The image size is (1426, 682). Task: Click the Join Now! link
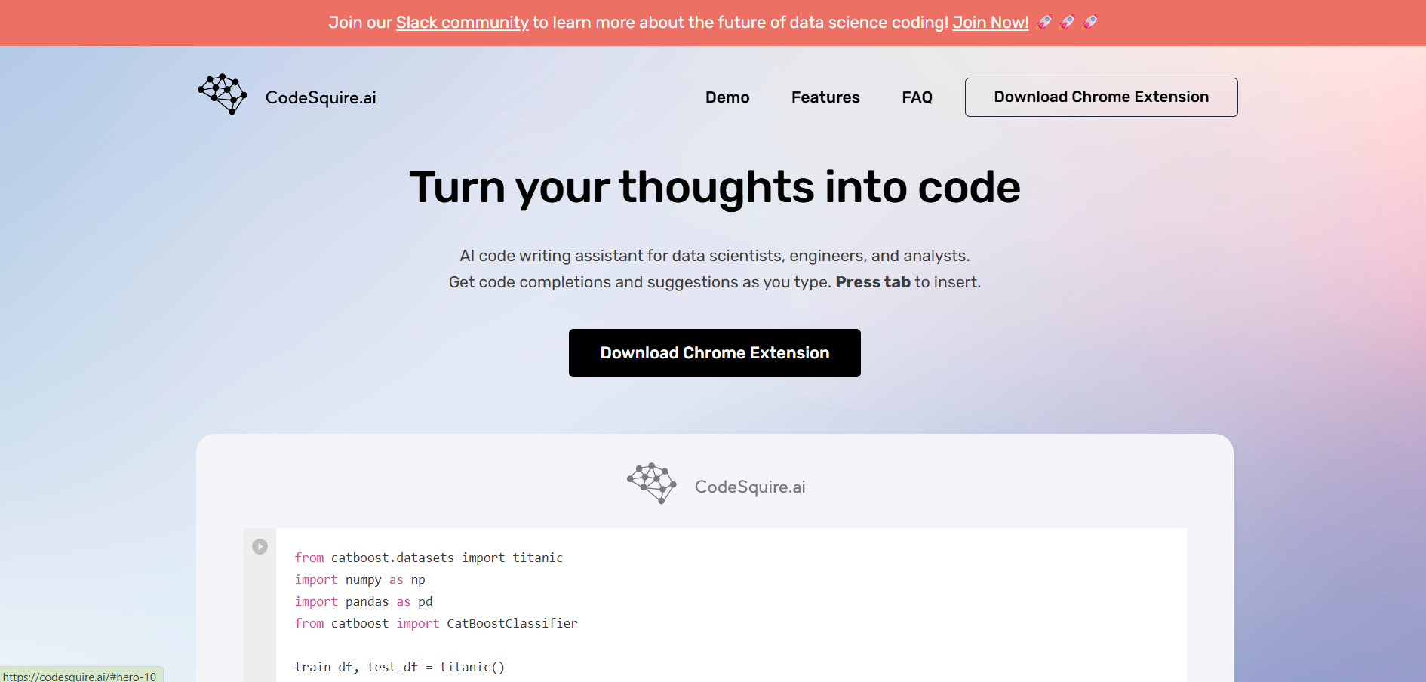[990, 22]
